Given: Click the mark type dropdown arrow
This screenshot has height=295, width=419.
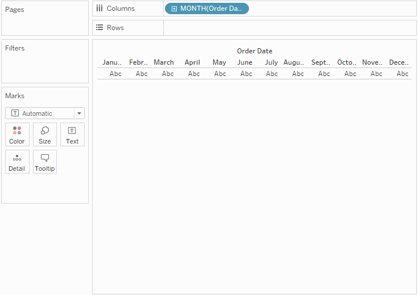Looking at the screenshot, I should tap(79, 113).
